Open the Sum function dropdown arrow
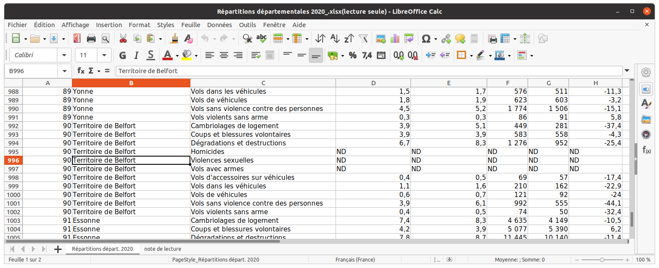Viewport: 659px width, 268px height. click(99, 71)
